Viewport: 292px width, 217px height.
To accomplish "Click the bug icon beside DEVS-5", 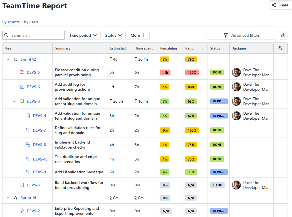I will pos(22,72).
